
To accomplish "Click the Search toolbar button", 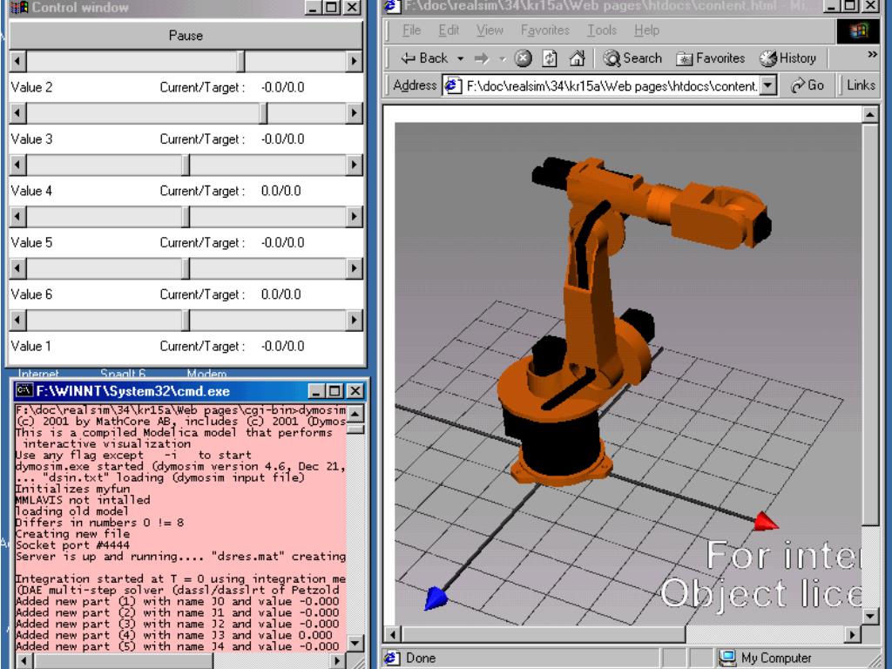I will click(x=632, y=58).
